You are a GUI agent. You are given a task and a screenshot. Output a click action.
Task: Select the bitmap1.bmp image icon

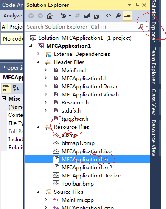[x=56, y=143]
